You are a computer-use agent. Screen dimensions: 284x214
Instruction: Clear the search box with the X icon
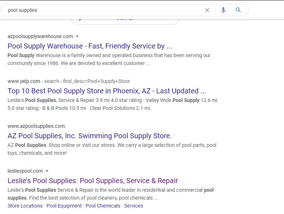click(x=207, y=10)
